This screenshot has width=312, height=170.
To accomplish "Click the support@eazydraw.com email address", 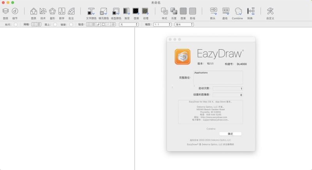I will [215, 120].
